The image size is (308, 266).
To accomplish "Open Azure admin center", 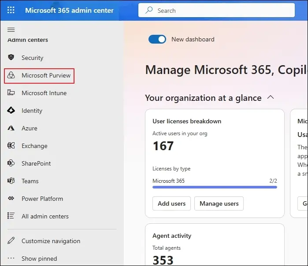I will (x=29, y=128).
